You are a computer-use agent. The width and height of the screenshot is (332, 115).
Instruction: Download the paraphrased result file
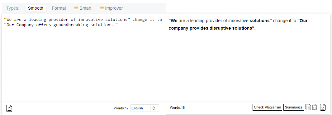pyautogui.click(x=323, y=107)
